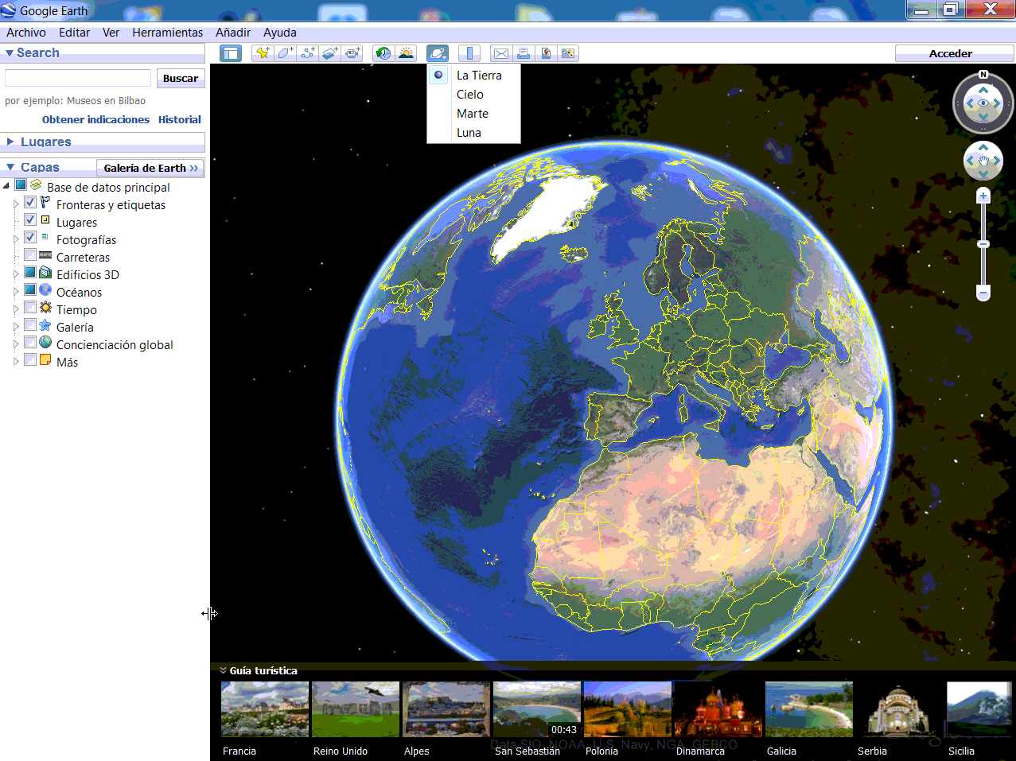The height and width of the screenshot is (761, 1016).
Task: Select the Añadir ruta tool
Action: (306, 52)
